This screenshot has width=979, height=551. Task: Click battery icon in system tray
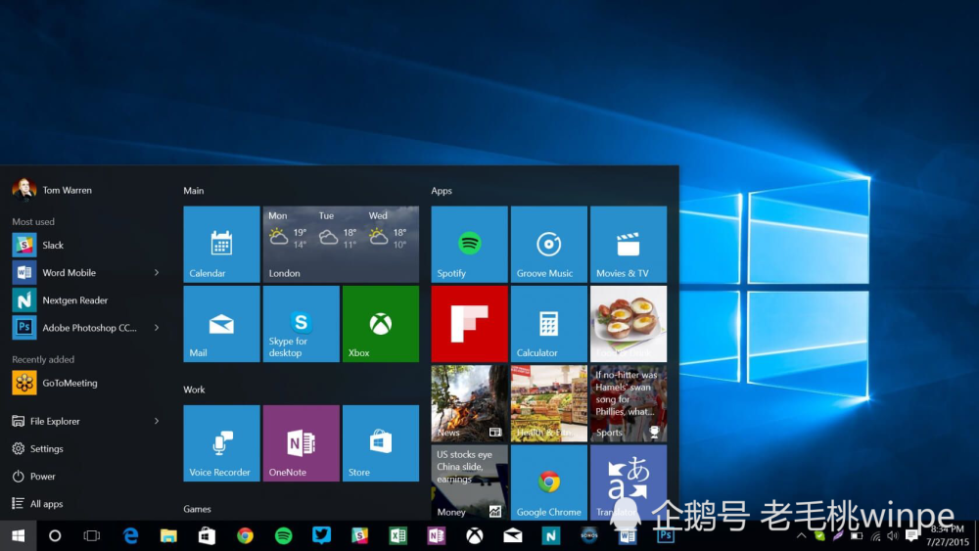(857, 535)
